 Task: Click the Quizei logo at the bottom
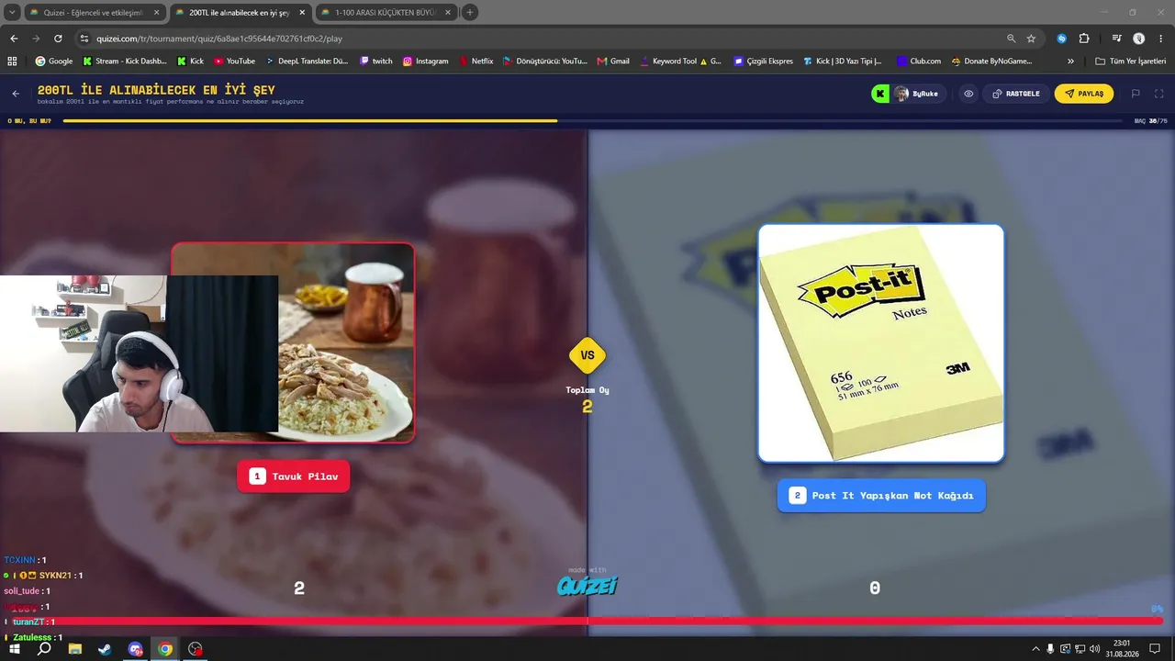point(587,585)
